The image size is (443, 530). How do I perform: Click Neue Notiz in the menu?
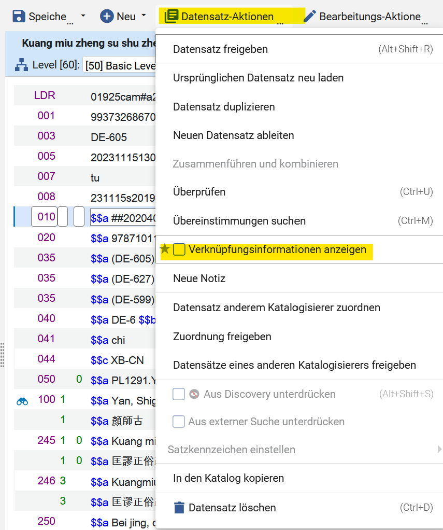point(199,278)
